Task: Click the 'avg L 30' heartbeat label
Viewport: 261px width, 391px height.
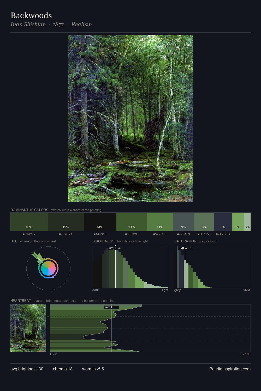Action: point(111,307)
